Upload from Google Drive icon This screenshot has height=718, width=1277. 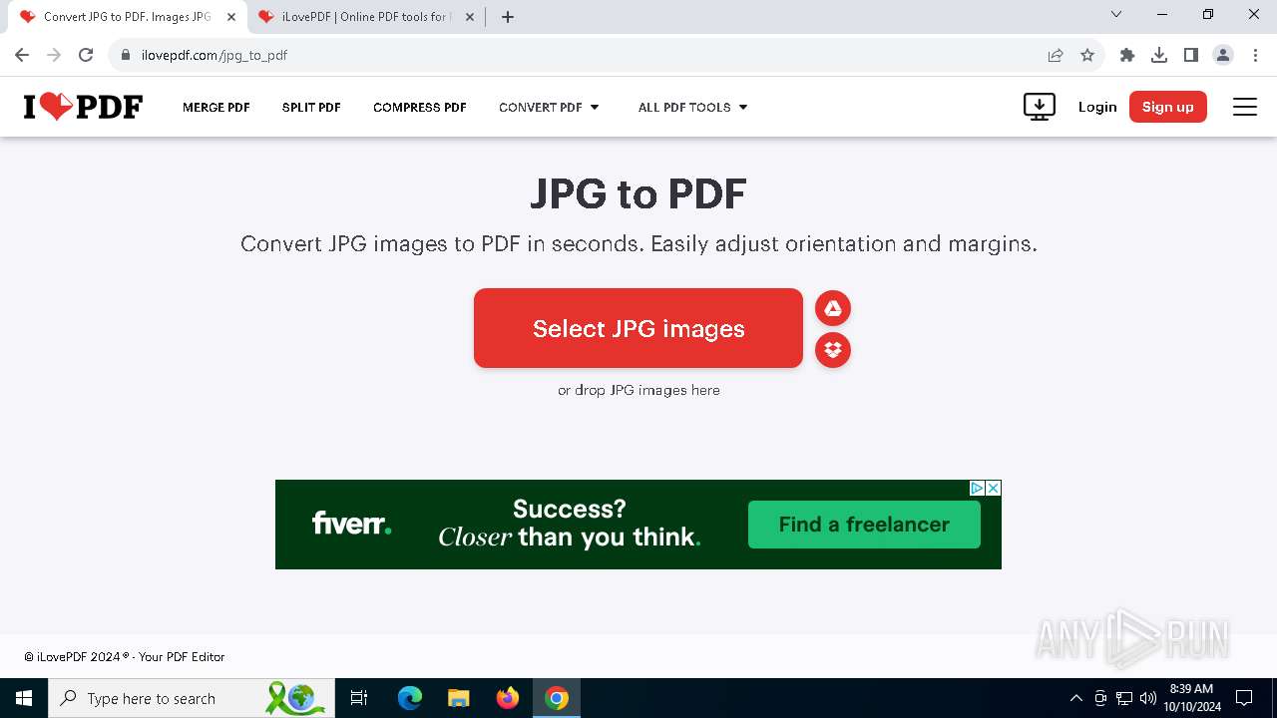(833, 309)
